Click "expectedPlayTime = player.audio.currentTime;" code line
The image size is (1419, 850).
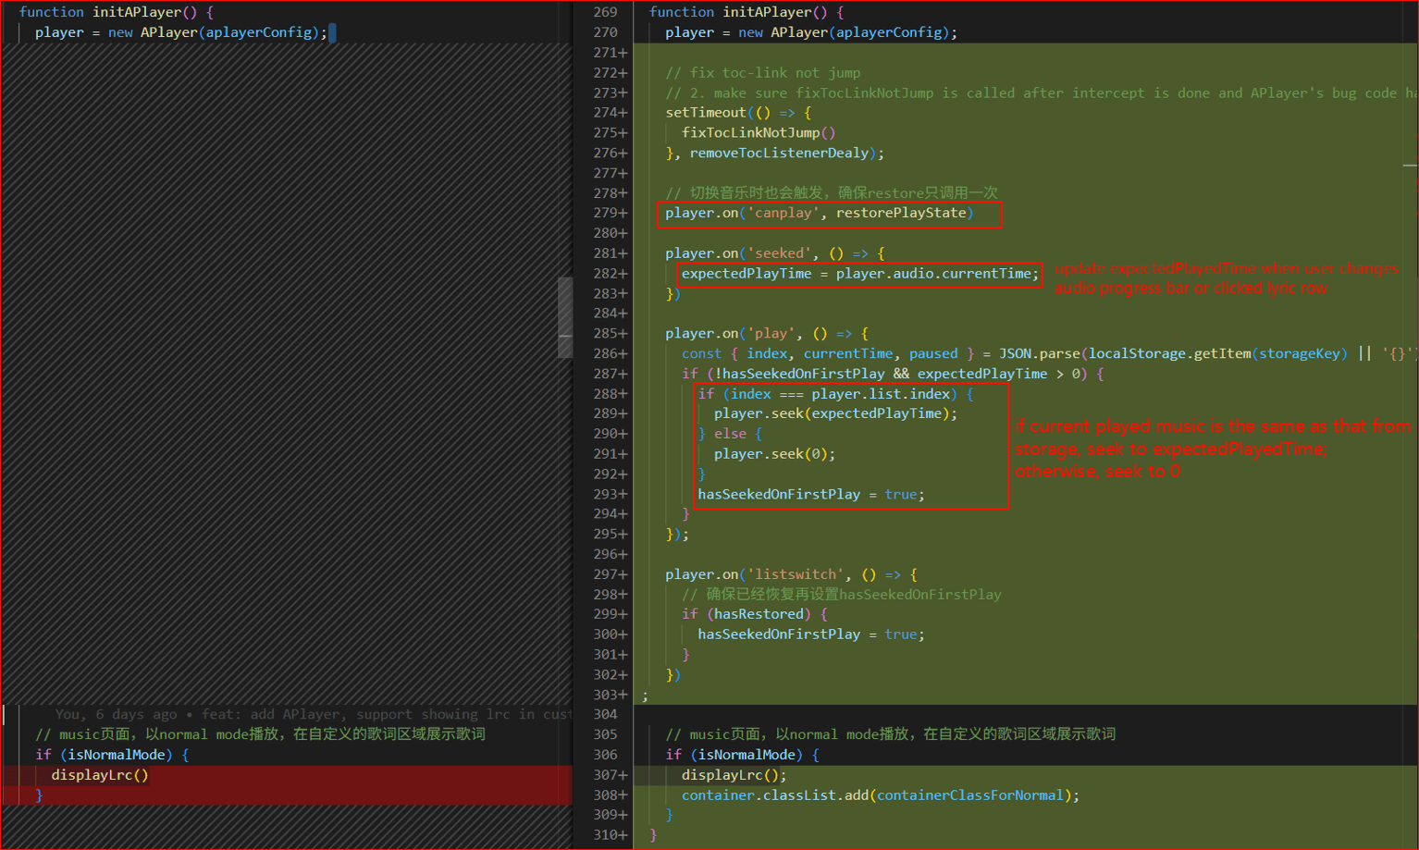tap(860, 274)
